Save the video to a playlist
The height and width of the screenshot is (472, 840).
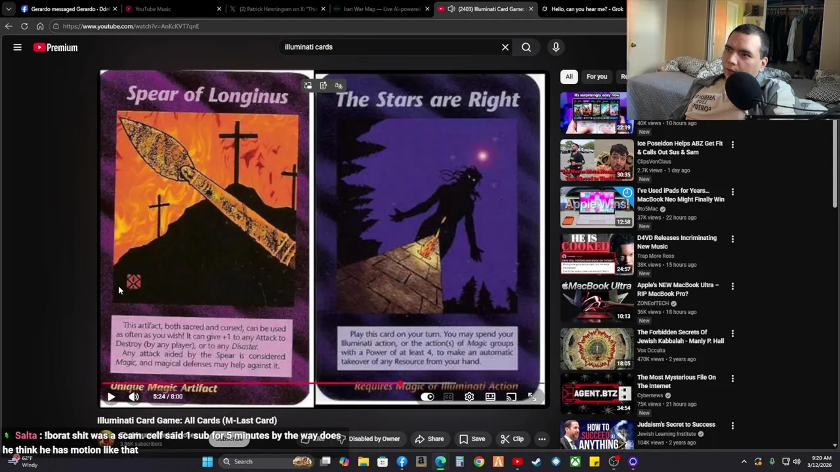[472, 439]
